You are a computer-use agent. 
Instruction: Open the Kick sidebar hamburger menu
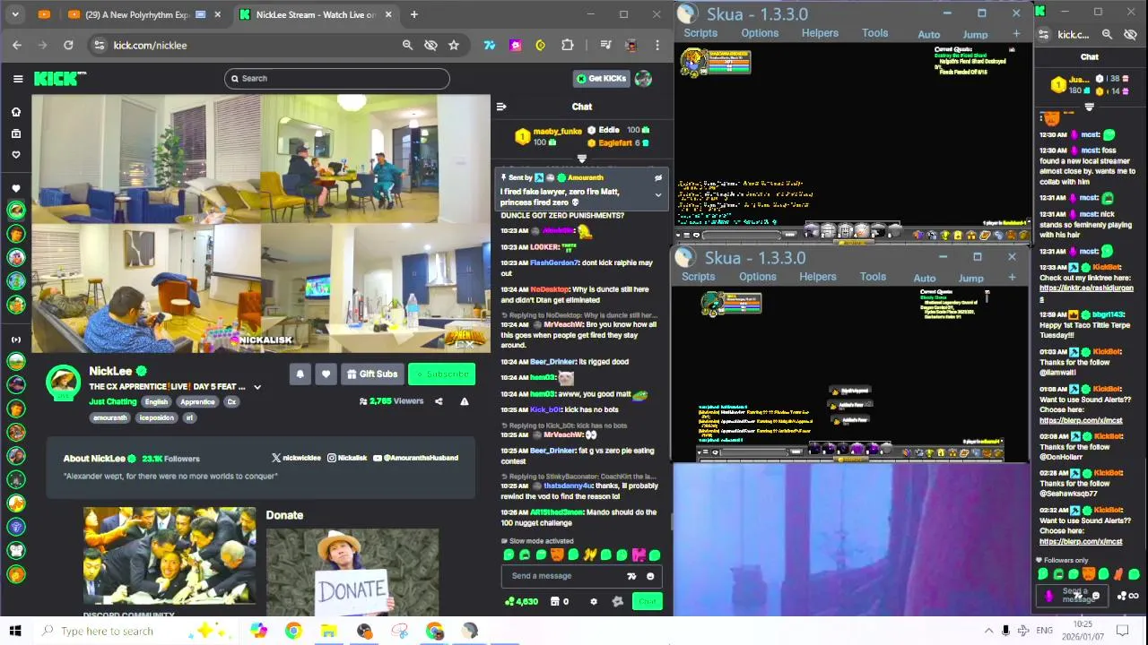18,79
